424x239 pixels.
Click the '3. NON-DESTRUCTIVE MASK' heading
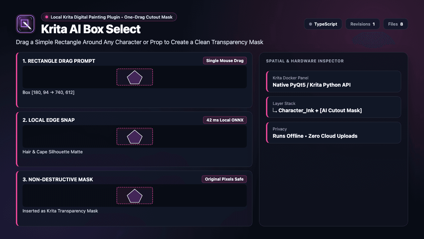(58, 180)
